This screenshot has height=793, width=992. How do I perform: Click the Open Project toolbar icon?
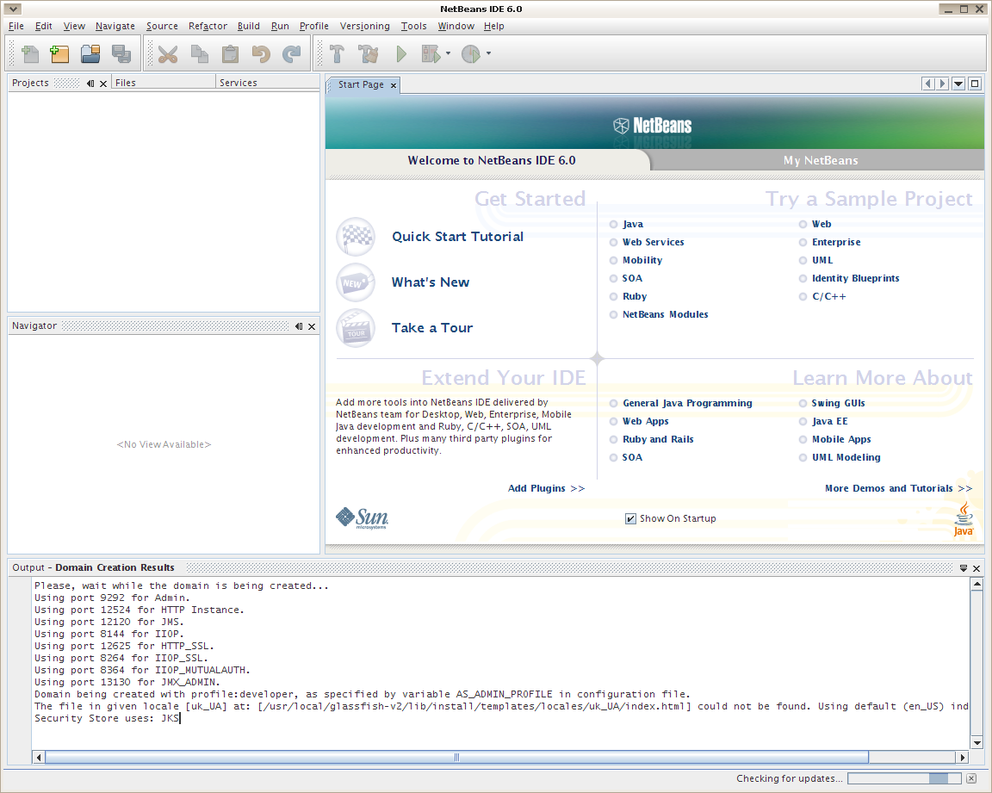click(x=90, y=53)
